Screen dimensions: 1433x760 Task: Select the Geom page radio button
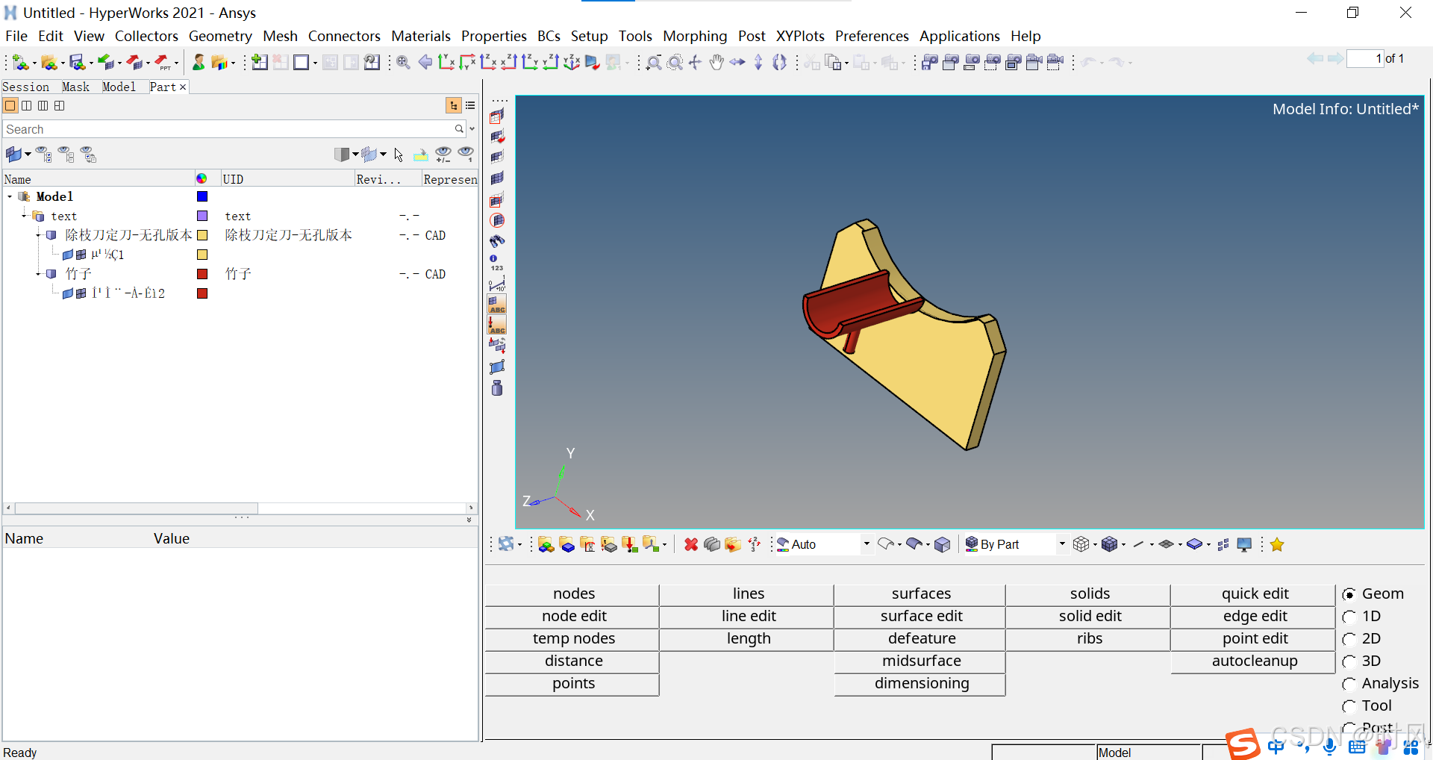tap(1349, 595)
